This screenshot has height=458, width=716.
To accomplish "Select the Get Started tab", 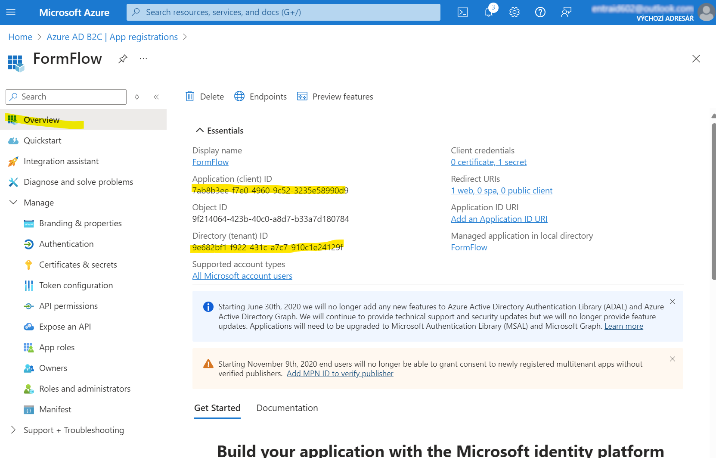I will tap(217, 408).
